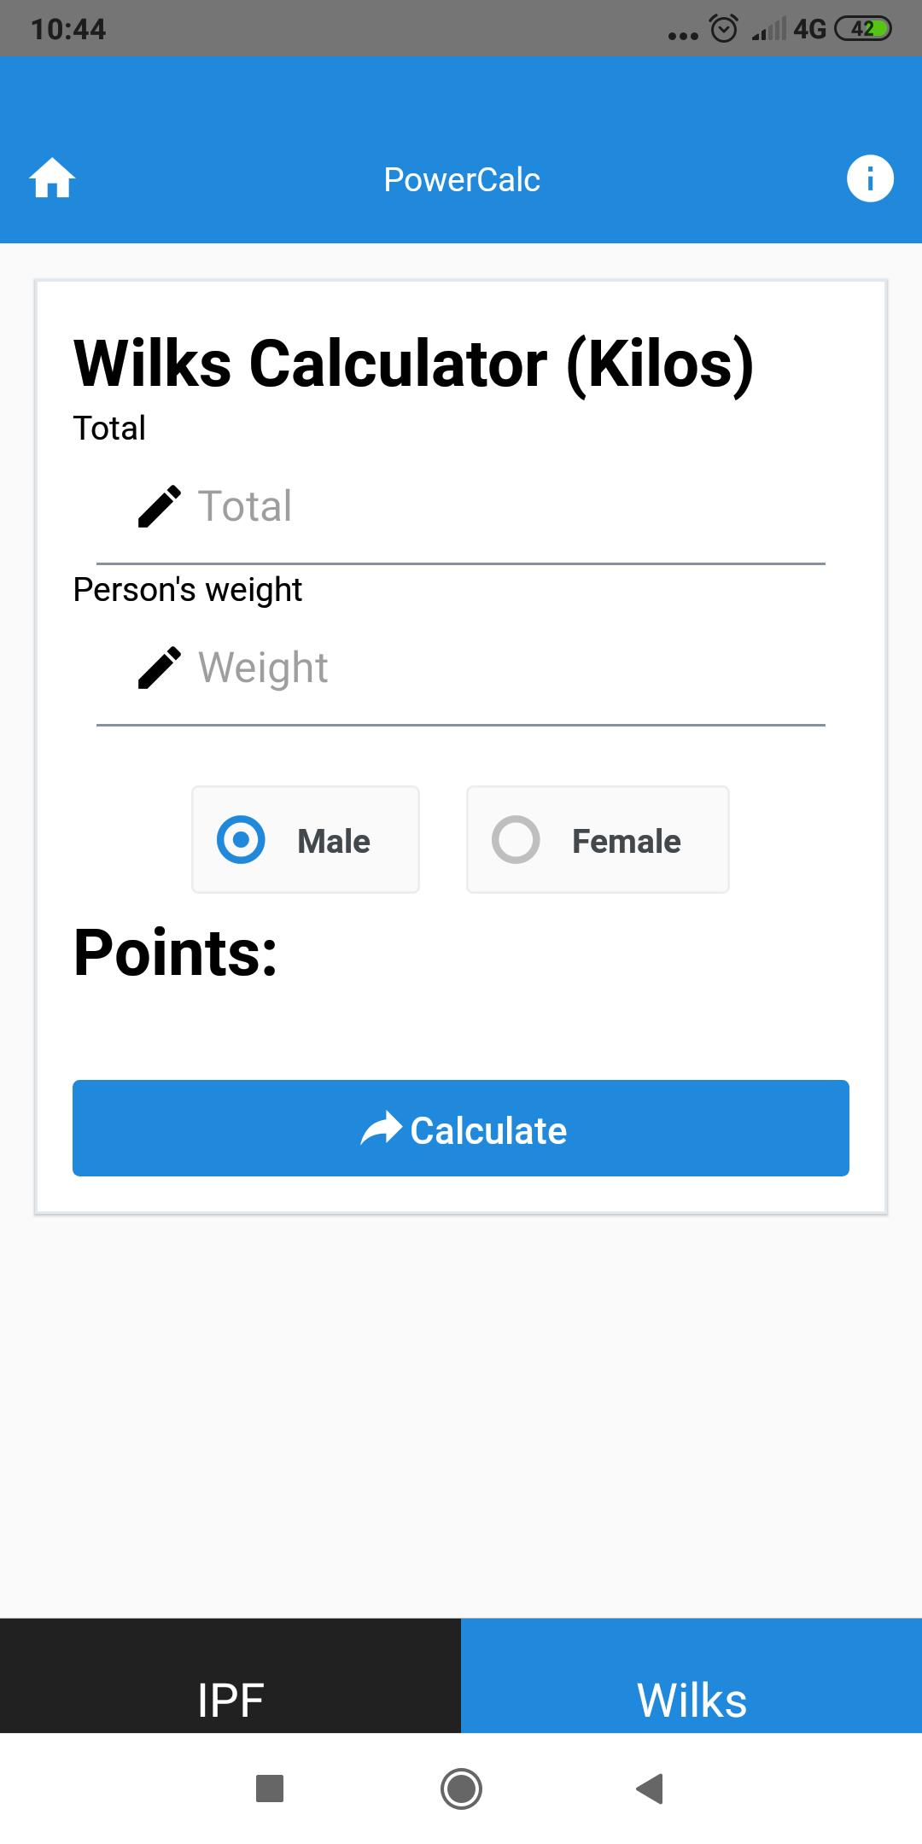This screenshot has height=1844, width=922.
Task: Click the pencil icon beside the Total field
Action: [159, 505]
